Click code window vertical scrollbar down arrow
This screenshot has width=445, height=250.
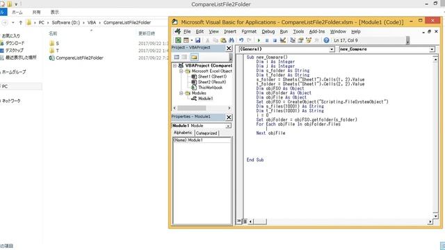pos(435,216)
